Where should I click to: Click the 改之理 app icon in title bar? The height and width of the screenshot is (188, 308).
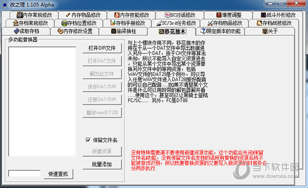[x=5, y=5]
